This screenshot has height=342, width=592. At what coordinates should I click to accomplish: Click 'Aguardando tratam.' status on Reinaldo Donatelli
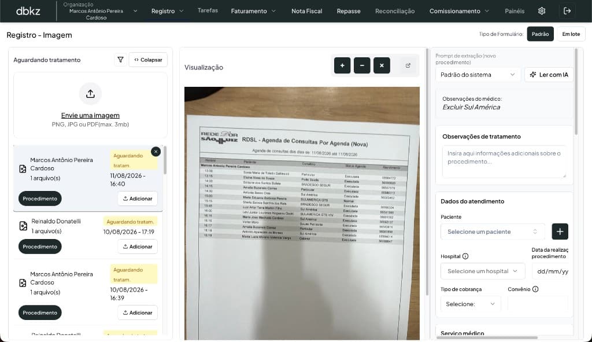(130, 222)
